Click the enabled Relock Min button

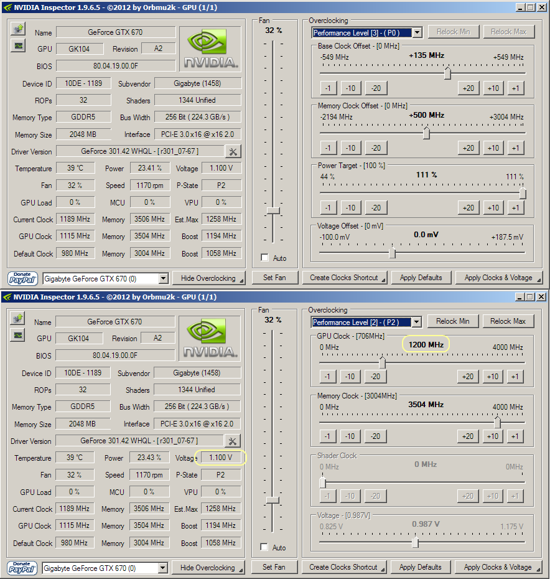[x=452, y=321]
